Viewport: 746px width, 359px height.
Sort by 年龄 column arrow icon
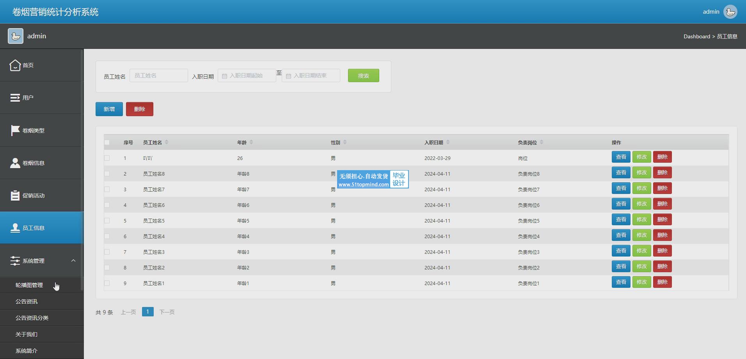[x=251, y=142]
